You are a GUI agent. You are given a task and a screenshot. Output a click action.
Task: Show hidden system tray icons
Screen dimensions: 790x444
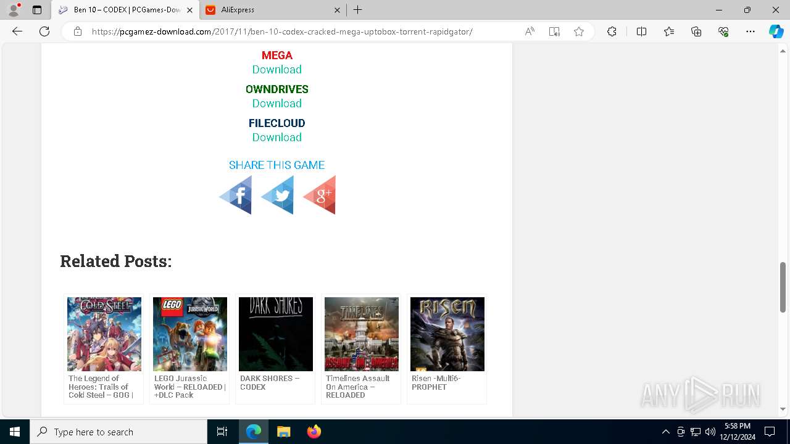pos(665,432)
